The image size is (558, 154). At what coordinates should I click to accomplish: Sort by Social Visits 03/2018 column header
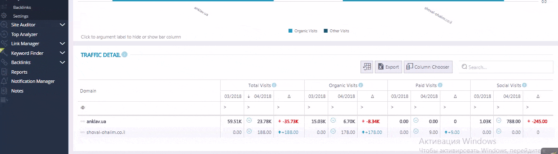click(482, 96)
